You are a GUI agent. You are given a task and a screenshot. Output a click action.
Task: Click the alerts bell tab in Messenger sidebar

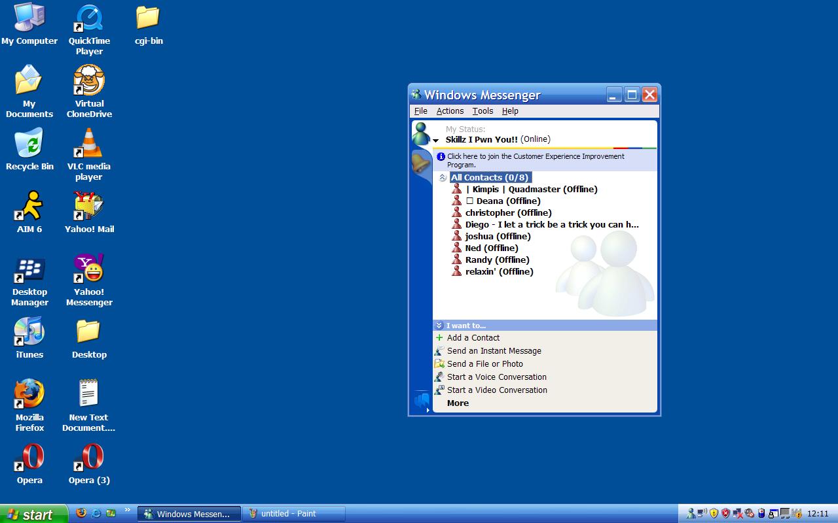coord(421,163)
